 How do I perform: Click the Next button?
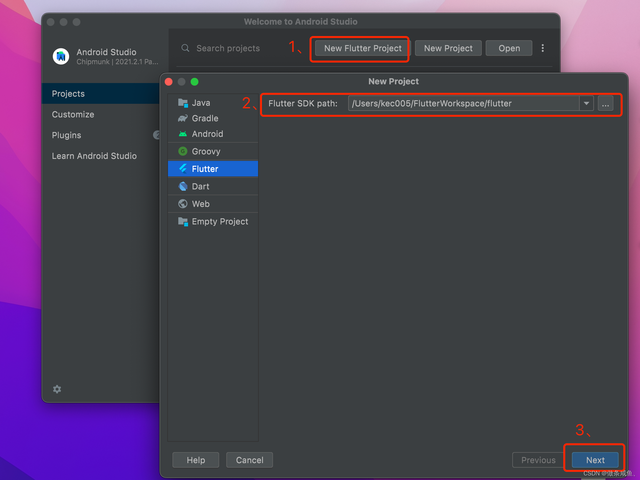coord(595,460)
